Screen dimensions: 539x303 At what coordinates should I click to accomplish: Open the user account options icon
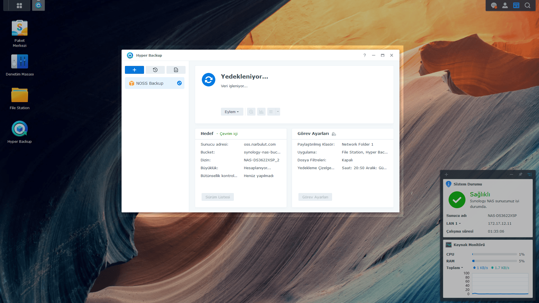(x=505, y=5)
